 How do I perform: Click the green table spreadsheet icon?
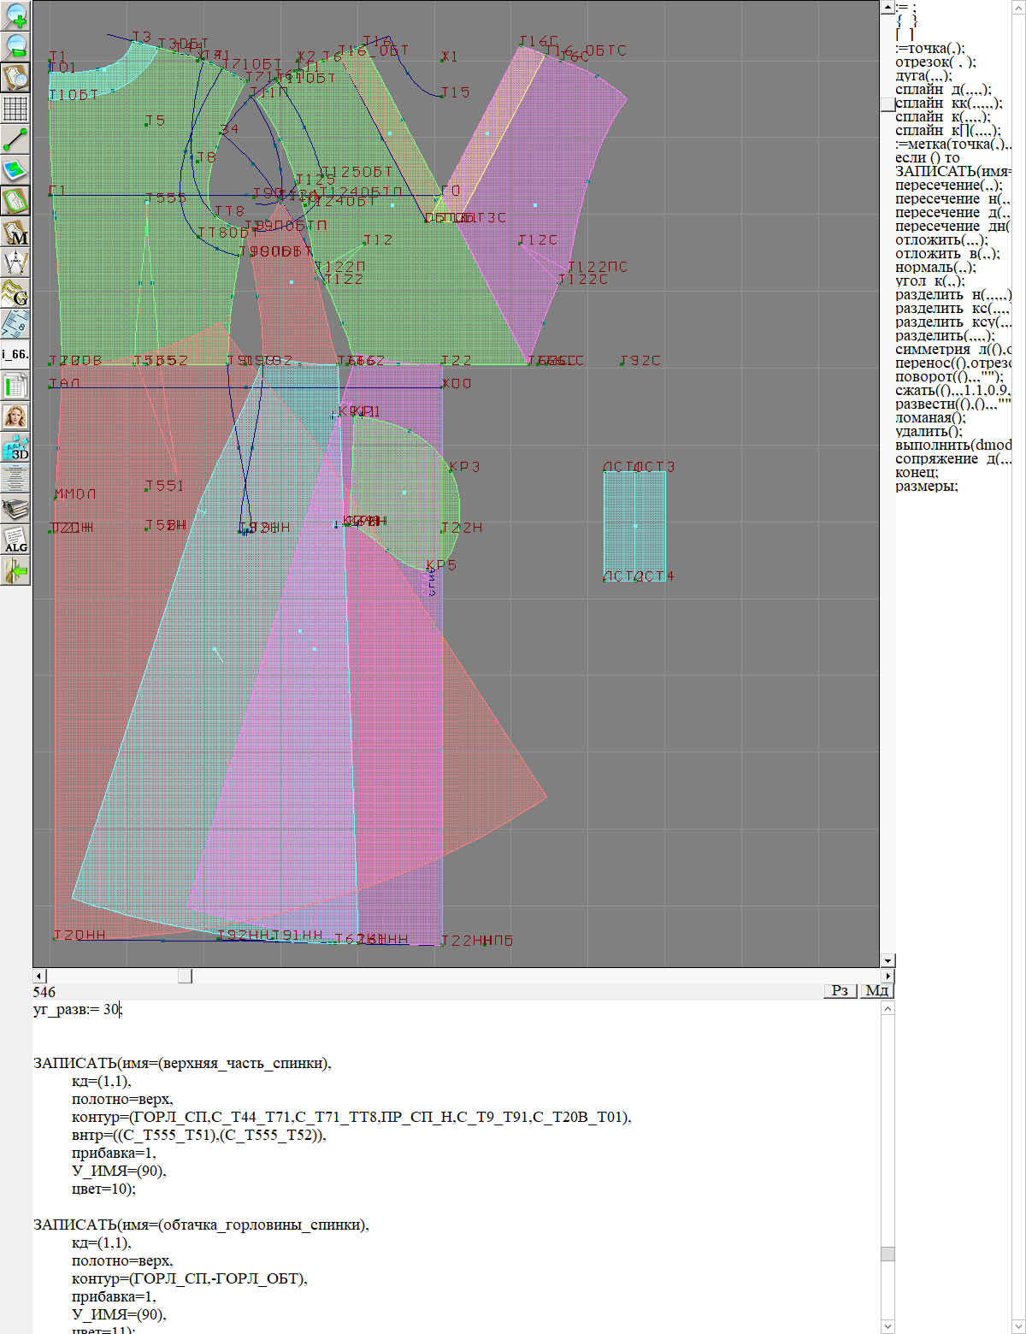click(16, 386)
